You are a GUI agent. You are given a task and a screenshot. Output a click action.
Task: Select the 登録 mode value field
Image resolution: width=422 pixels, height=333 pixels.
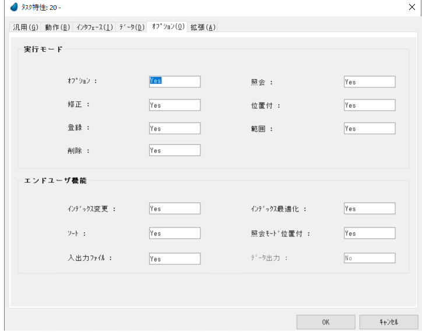(174, 128)
